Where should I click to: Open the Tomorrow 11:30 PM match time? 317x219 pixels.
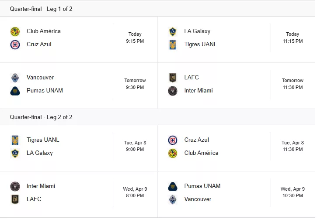(293, 84)
